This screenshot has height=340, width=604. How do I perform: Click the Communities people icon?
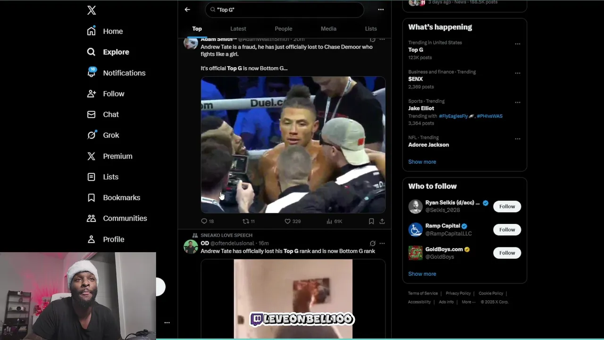pyautogui.click(x=92, y=218)
